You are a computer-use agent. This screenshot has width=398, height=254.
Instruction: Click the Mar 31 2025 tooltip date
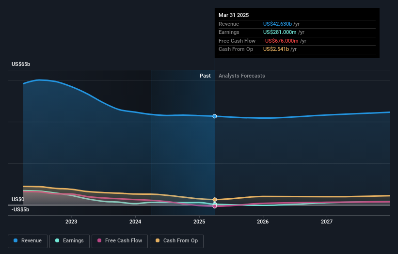[x=234, y=15]
